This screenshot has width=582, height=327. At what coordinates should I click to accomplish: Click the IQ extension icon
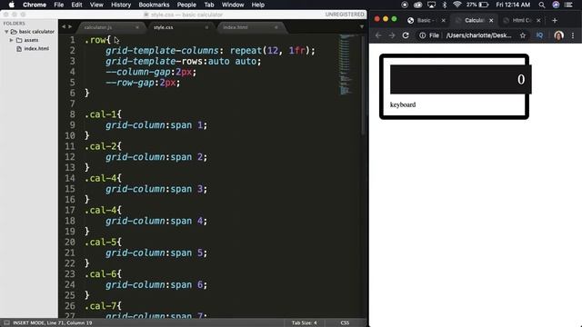pyautogui.click(x=539, y=35)
